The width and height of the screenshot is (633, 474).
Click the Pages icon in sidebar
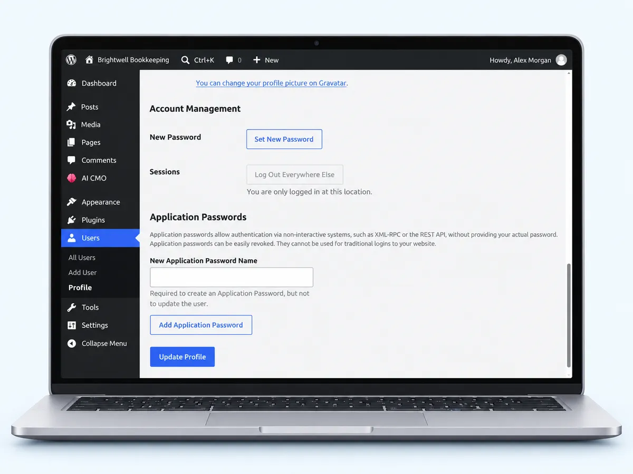[71, 143]
